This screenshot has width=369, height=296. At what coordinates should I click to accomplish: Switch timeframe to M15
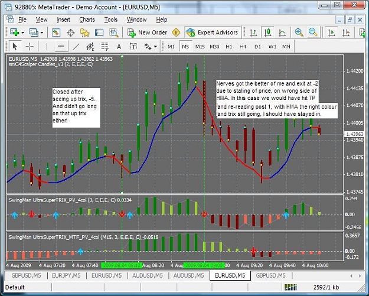(200, 47)
